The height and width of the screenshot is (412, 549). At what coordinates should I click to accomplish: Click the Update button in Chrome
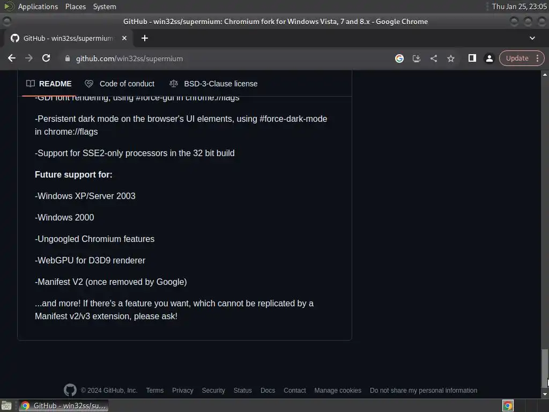[x=517, y=58]
